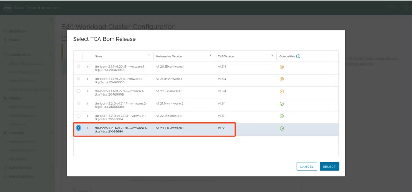Screen dimensions: 412x192
Task: Select radio button for tbr-bom-2.1.1-v1.22.9 release
Action: coord(79,91)
